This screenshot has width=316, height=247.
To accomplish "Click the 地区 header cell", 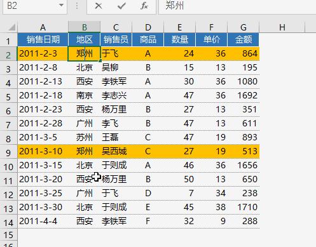I will point(85,39).
